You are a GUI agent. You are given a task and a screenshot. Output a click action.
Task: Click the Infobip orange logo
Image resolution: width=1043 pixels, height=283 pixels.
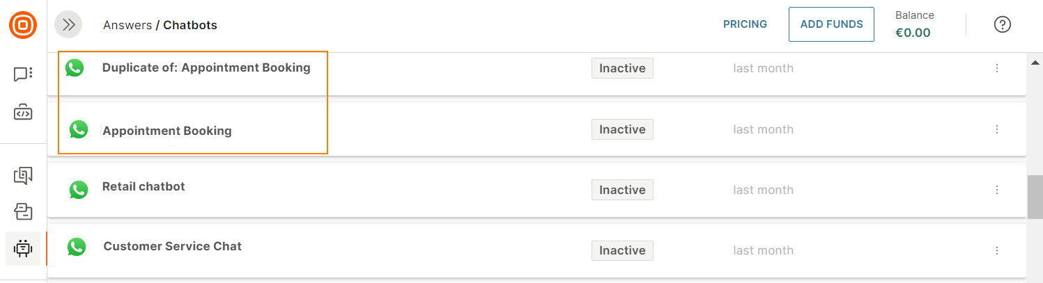(x=23, y=25)
